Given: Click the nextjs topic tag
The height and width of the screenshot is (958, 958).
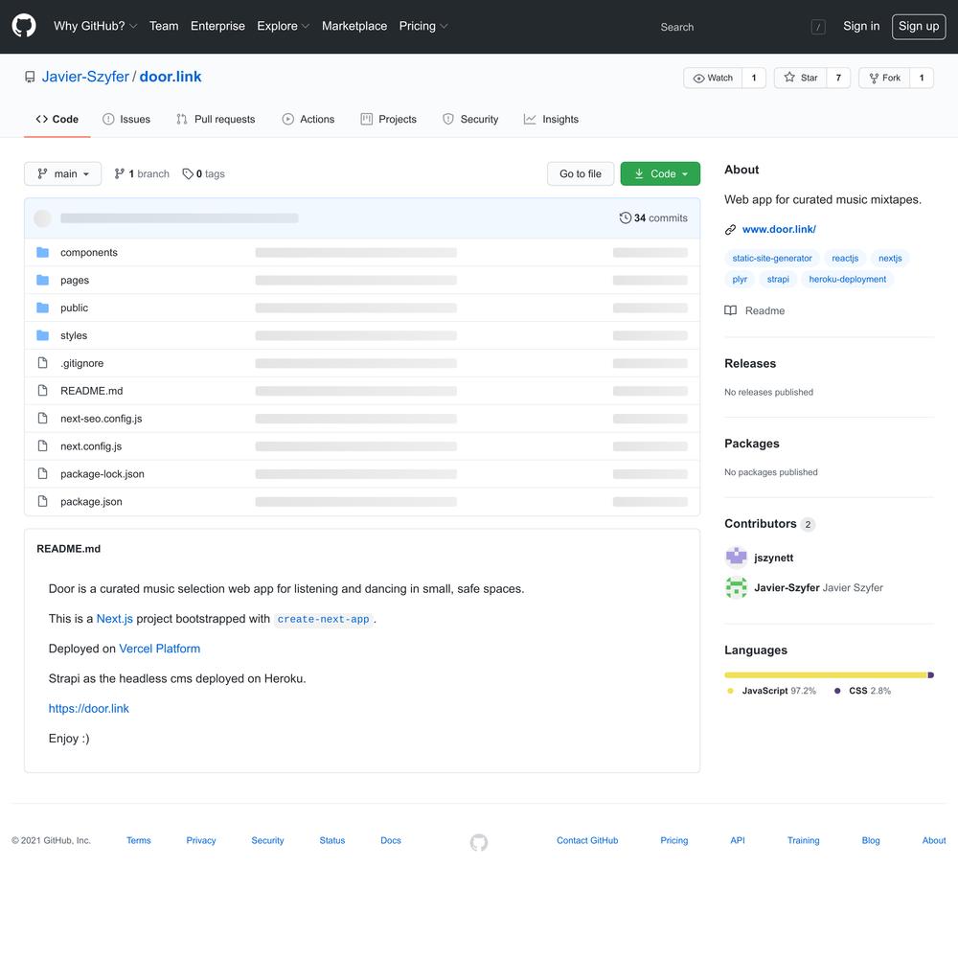Looking at the screenshot, I should (890, 259).
